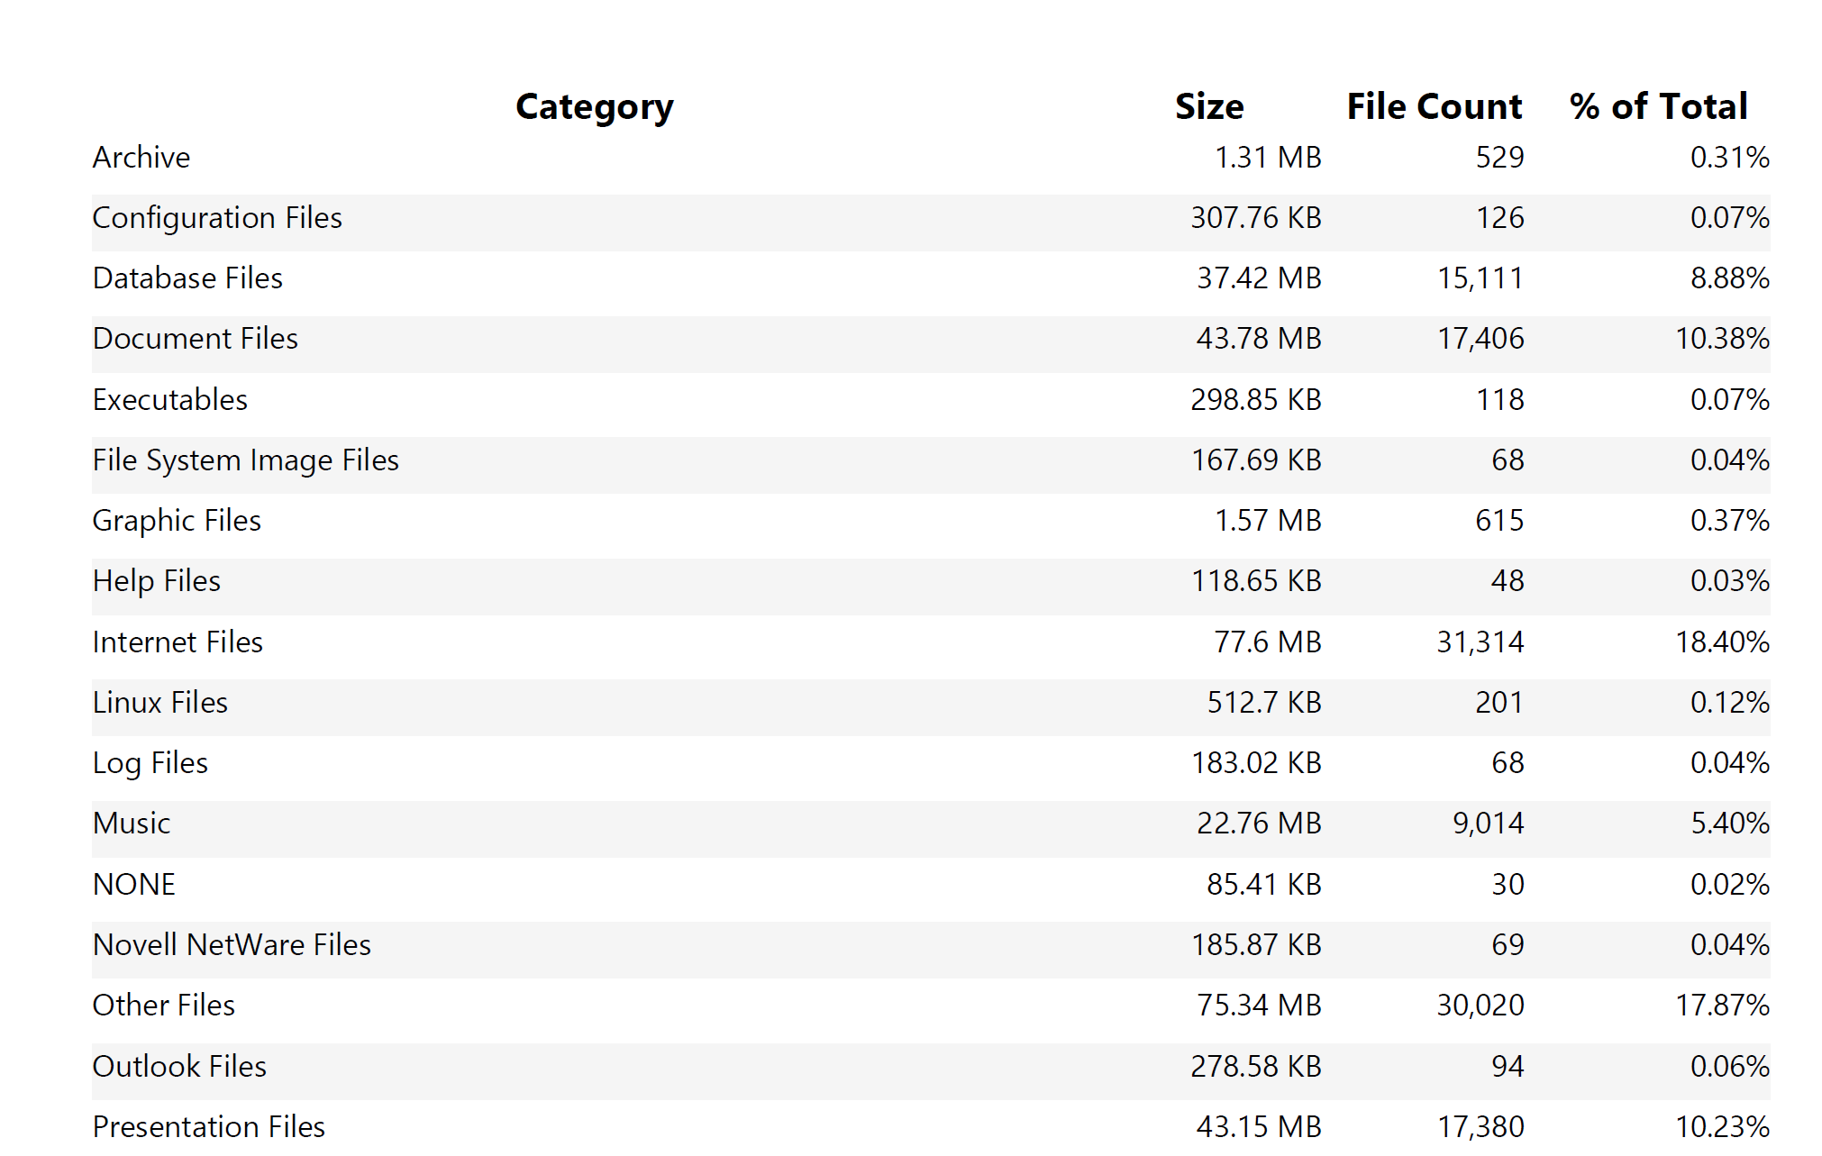Open the Graphic Files category
This screenshot has height=1156, width=1822.
click(176, 520)
